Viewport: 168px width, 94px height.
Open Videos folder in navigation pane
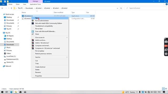[x=9, y=53]
